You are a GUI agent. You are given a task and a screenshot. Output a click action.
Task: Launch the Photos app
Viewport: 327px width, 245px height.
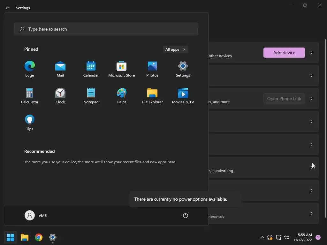[x=152, y=69]
